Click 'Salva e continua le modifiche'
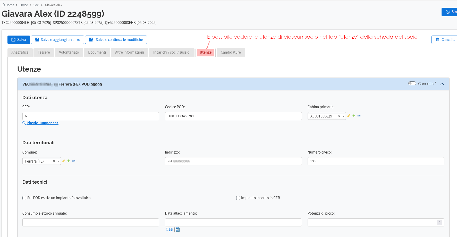The width and height of the screenshot is (457, 237). [x=116, y=40]
